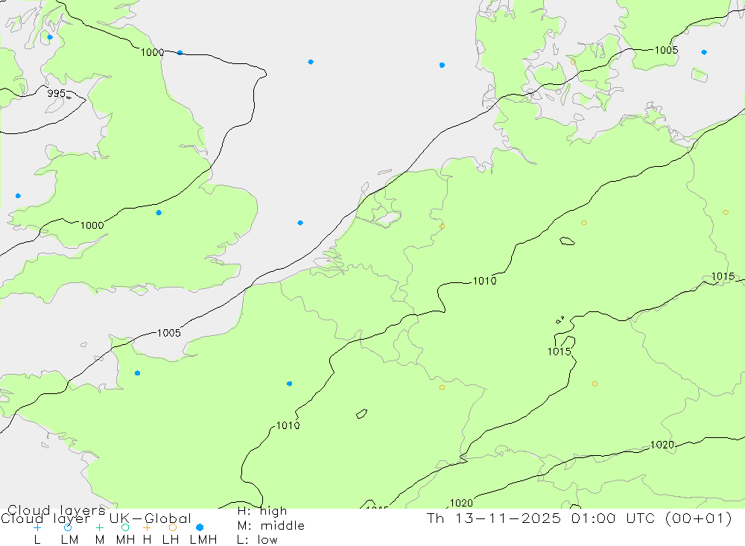Select orange marker on Dutch-German border
The height and width of the screenshot is (546, 745).
442,226
